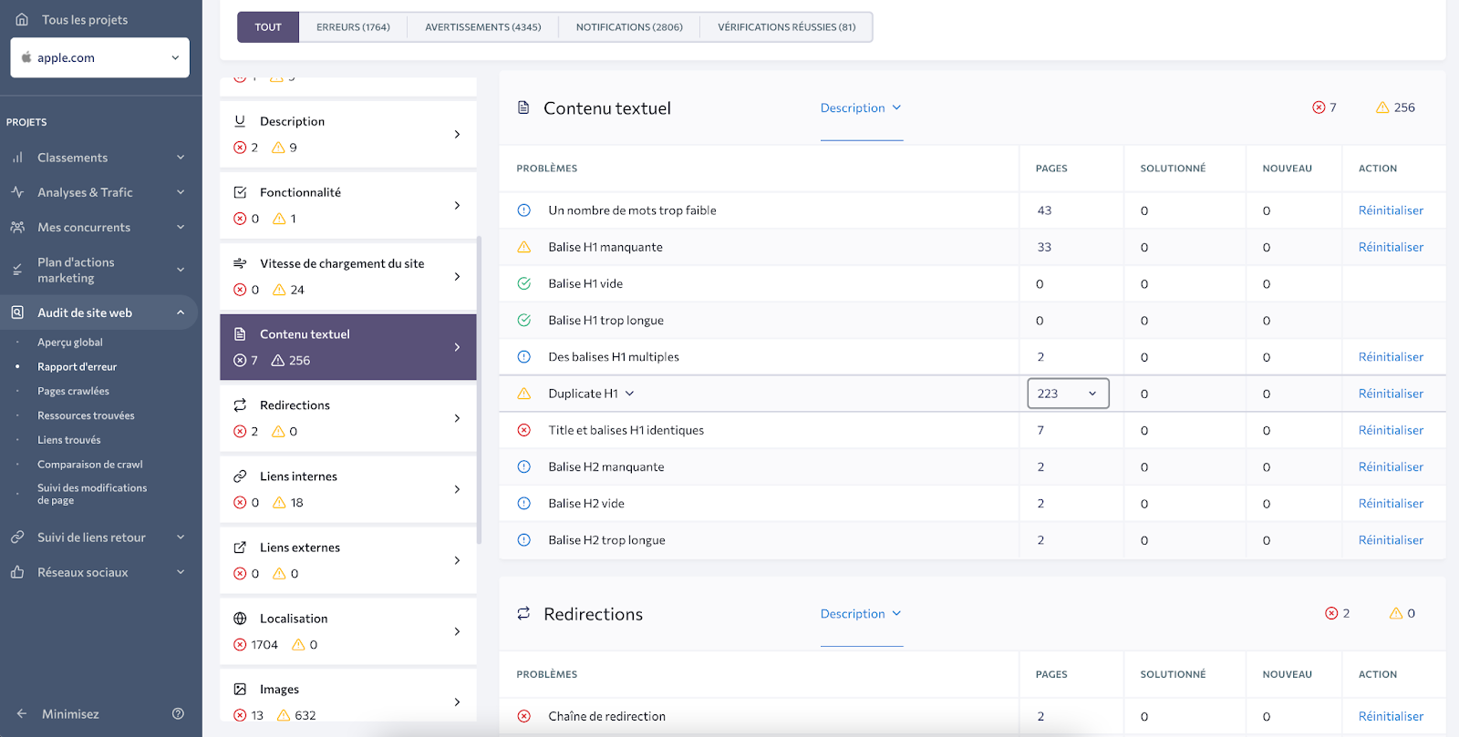This screenshot has height=737, width=1459.
Task: Open the Contenu textuel category card
Action: pyautogui.click(x=348, y=347)
